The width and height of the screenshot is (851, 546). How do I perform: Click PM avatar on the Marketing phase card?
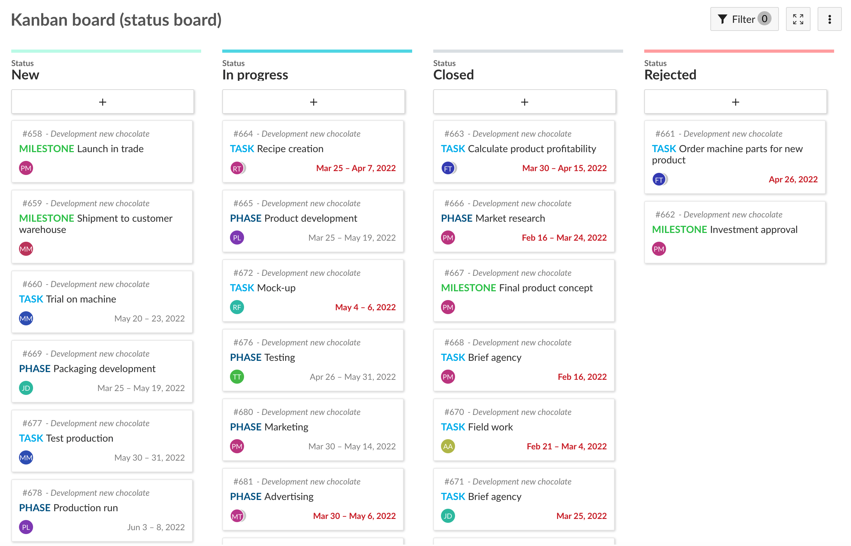click(237, 446)
